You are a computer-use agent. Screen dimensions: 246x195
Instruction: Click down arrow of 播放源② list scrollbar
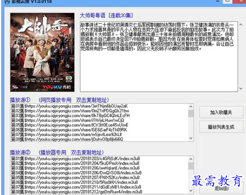coord(191,191)
